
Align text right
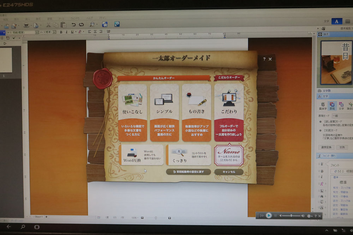[101, 31]
